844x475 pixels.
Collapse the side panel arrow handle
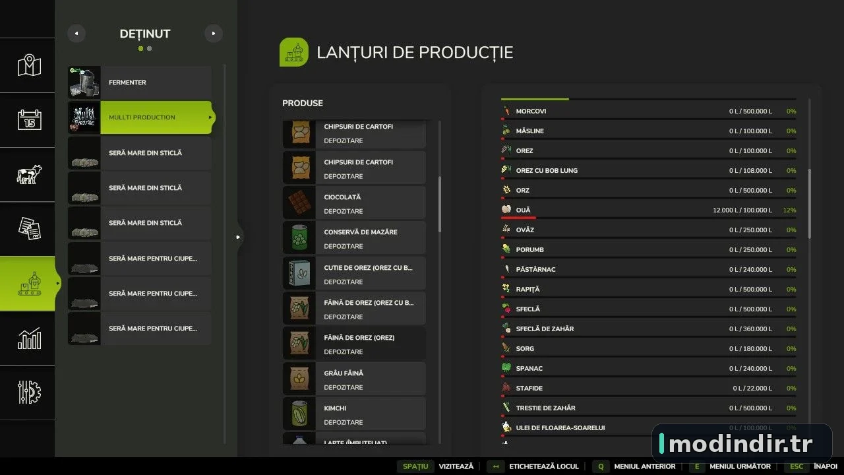(x=239, y=237)
